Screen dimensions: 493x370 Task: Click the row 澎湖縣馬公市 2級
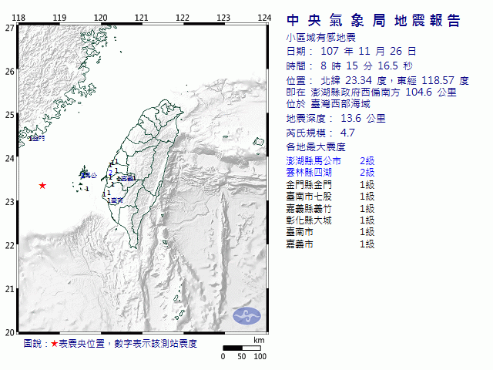coord(330,161)
